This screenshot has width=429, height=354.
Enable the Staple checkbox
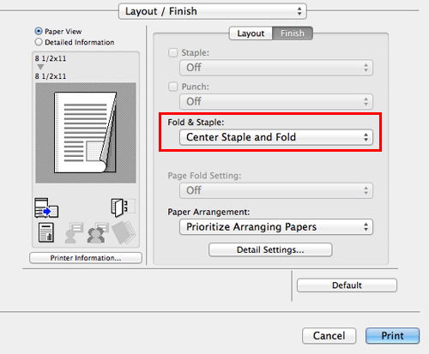pyautogui.click(x=172, y=52)
